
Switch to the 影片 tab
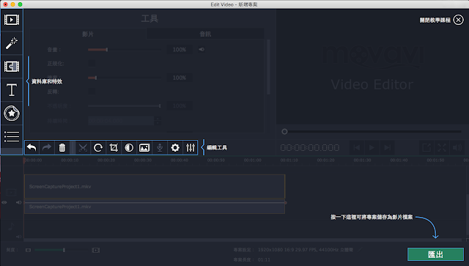tap(88, 34)
